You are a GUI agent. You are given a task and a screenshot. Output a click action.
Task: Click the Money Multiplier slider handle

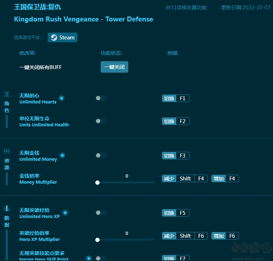coord(97,183)
